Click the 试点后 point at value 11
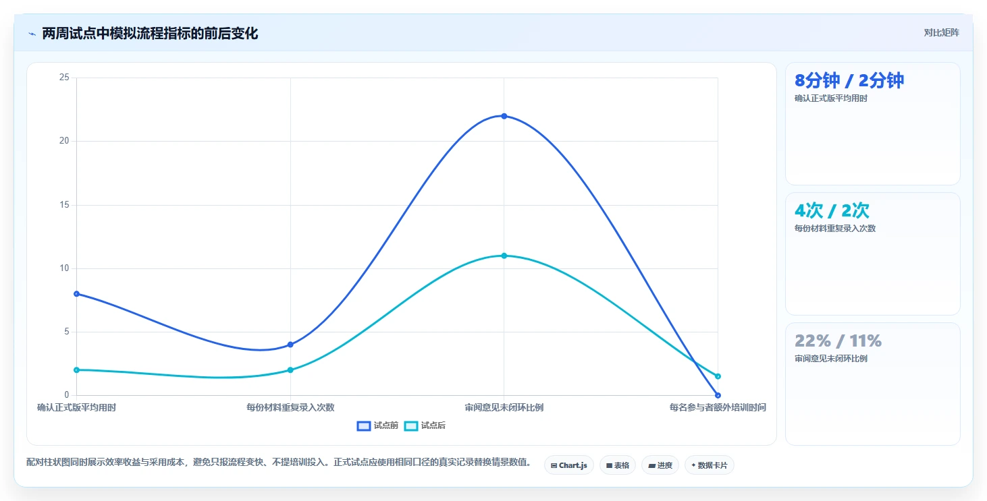Screen dimensions: 987x501 [504, 256]
